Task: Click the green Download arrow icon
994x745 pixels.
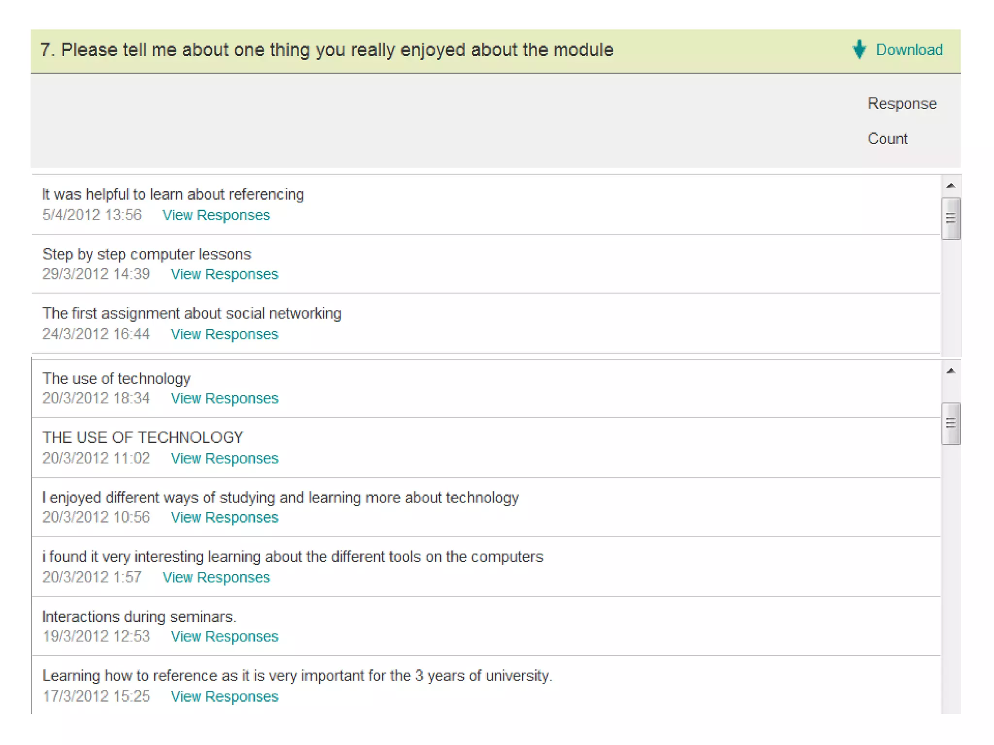Action: pyautogui.click(x=859, y=49)
